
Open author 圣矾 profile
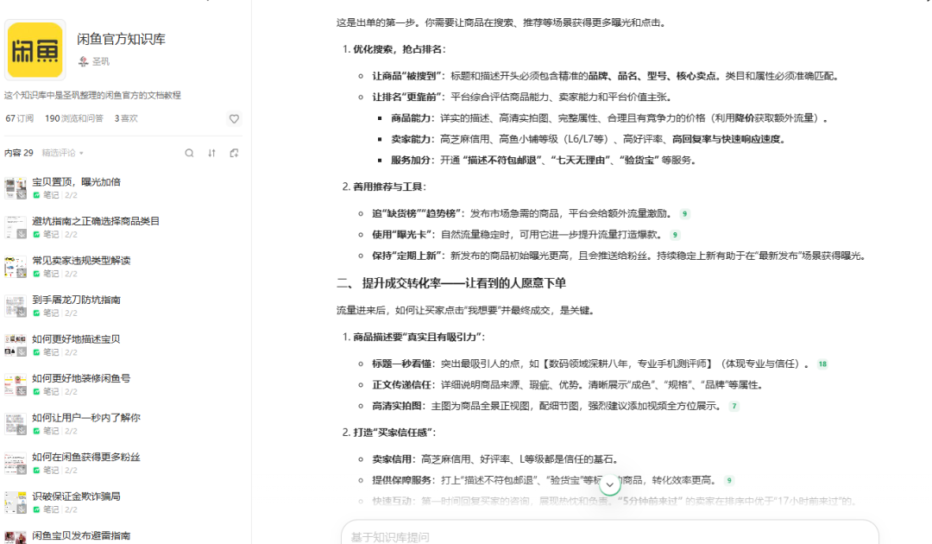[x=94, y=61]
